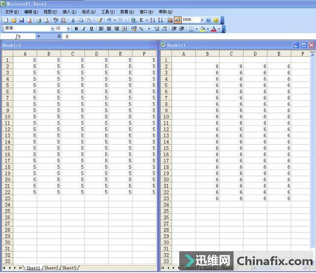Image resolution: width=316 pixels, height=273 pixels.
Task: Click Decrease Indent icon
Action: pyautogui.click(x=174, y=29)
